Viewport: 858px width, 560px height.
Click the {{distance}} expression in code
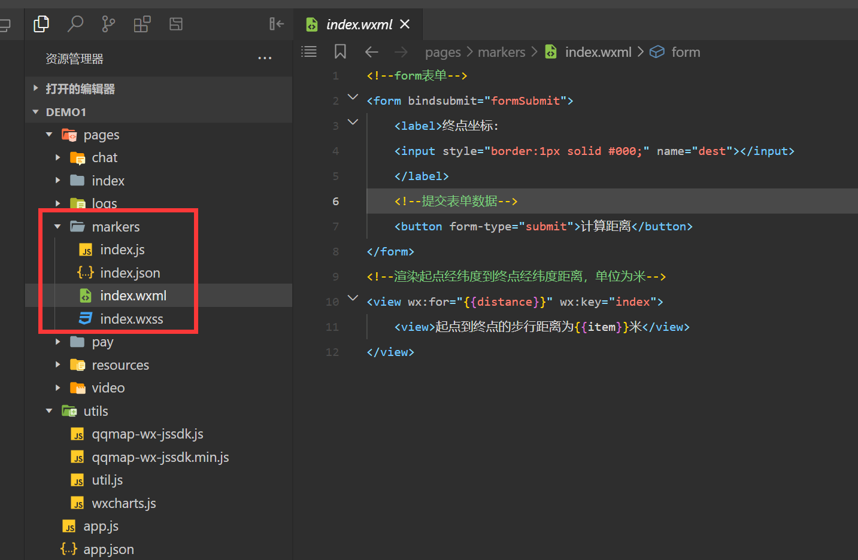click(504, 302)
